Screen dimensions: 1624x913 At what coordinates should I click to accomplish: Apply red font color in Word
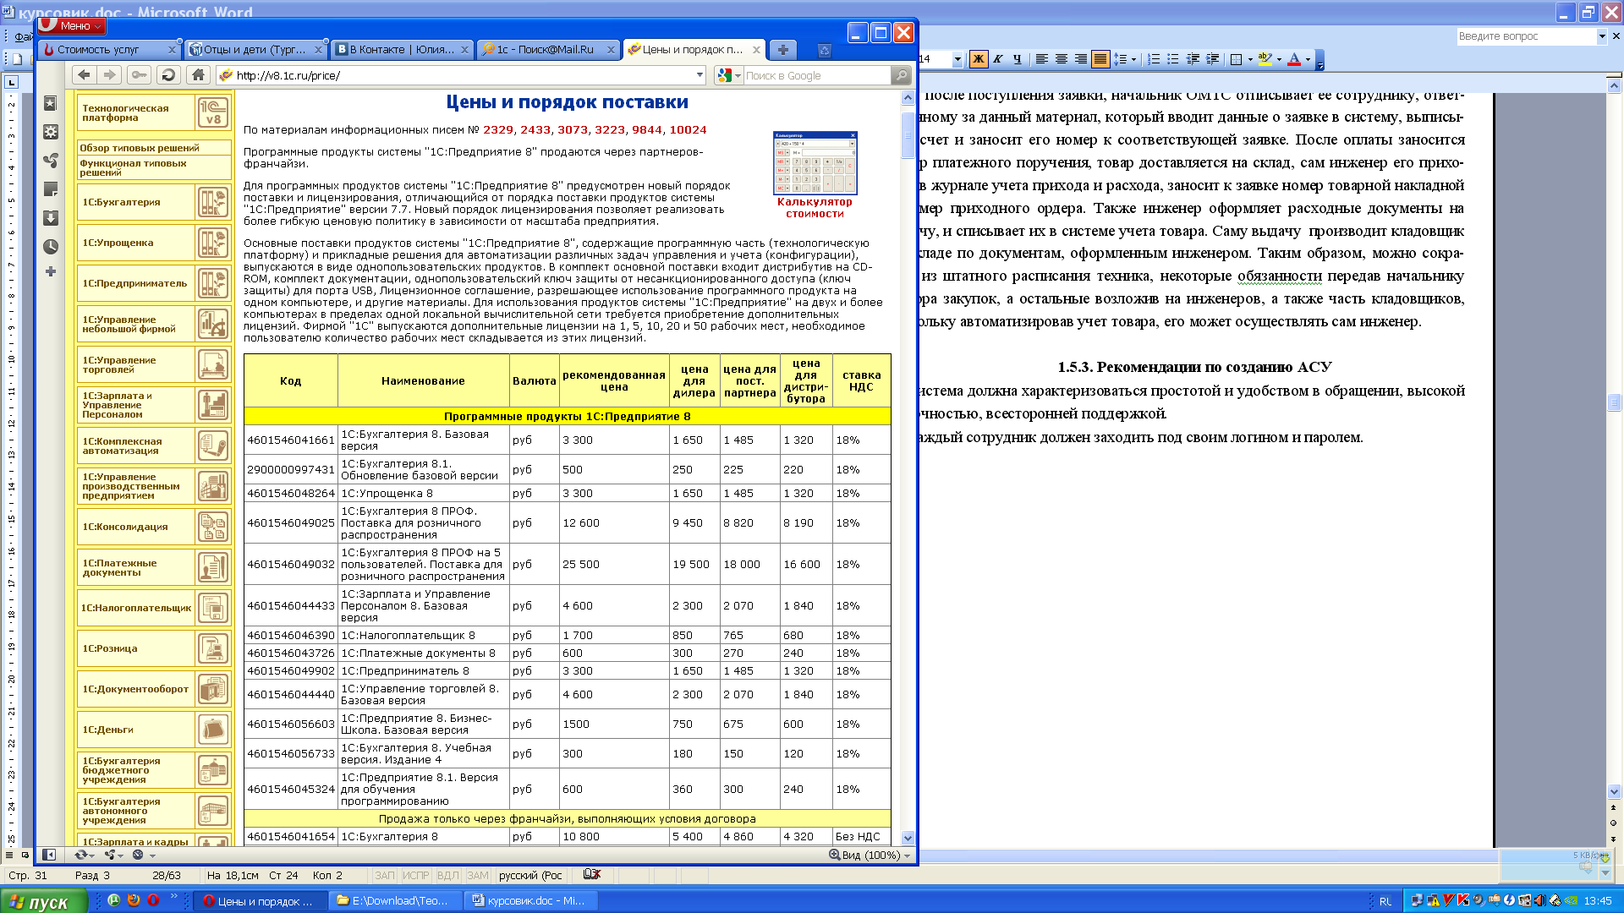click(1294, 59)
